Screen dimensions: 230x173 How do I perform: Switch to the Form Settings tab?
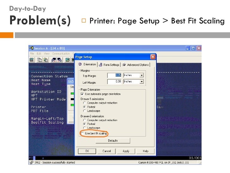tap(109, 65)
